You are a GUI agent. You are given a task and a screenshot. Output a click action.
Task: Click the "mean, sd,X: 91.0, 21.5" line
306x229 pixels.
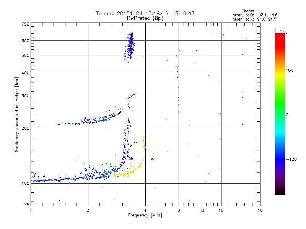pos(254,19)
